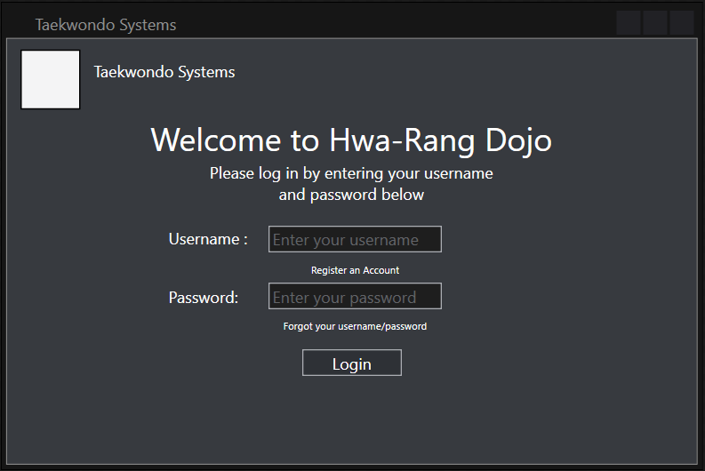Viewport: 705px width, 471px height.
Task: Open Forgot your username/password link
Action: click(x=355, y=327)
